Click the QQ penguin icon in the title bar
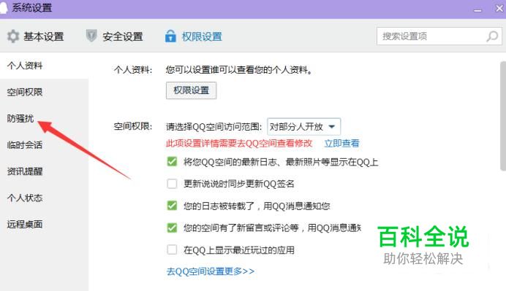The width and height of the screenshot is (506, 291). point(3,7)
